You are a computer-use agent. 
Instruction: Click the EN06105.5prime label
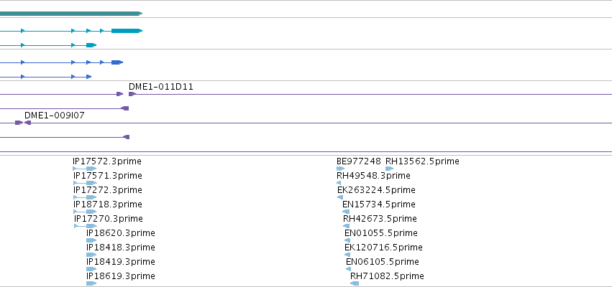(383, 262)
